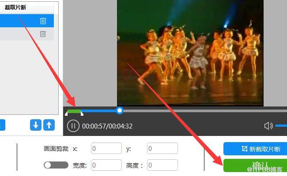Click the 截取片断 column header

pyautogui.click(x=15, y=7)
